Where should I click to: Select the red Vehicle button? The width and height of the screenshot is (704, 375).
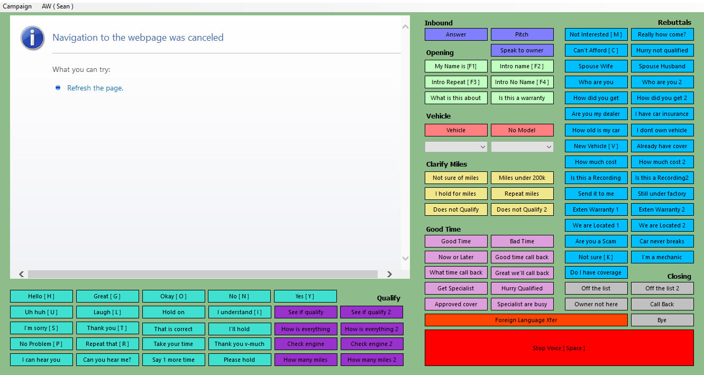(456, 130)
